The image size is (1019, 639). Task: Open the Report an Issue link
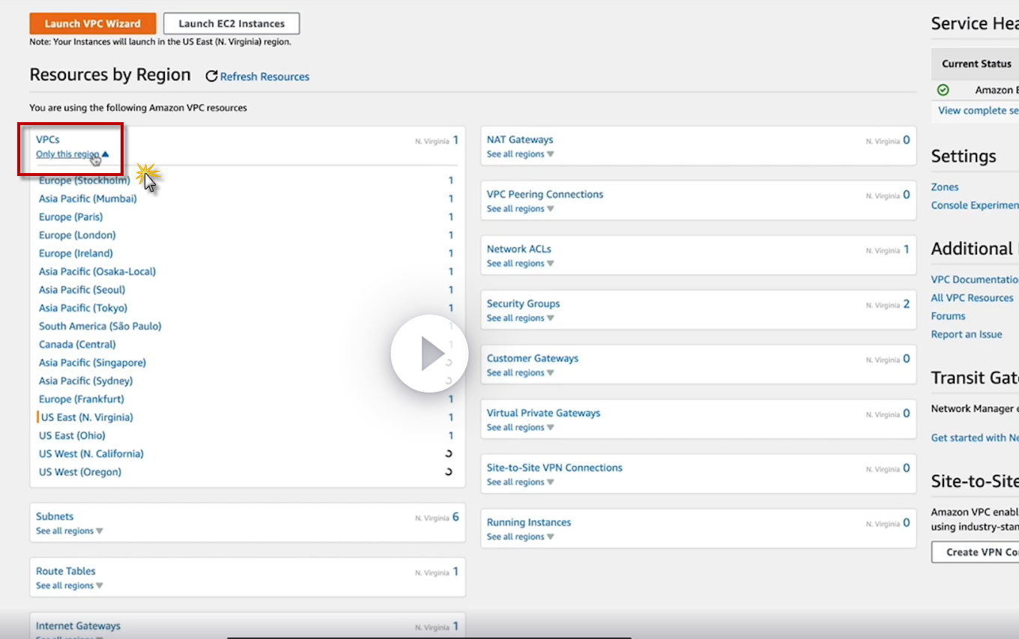[x=967, y=334]
